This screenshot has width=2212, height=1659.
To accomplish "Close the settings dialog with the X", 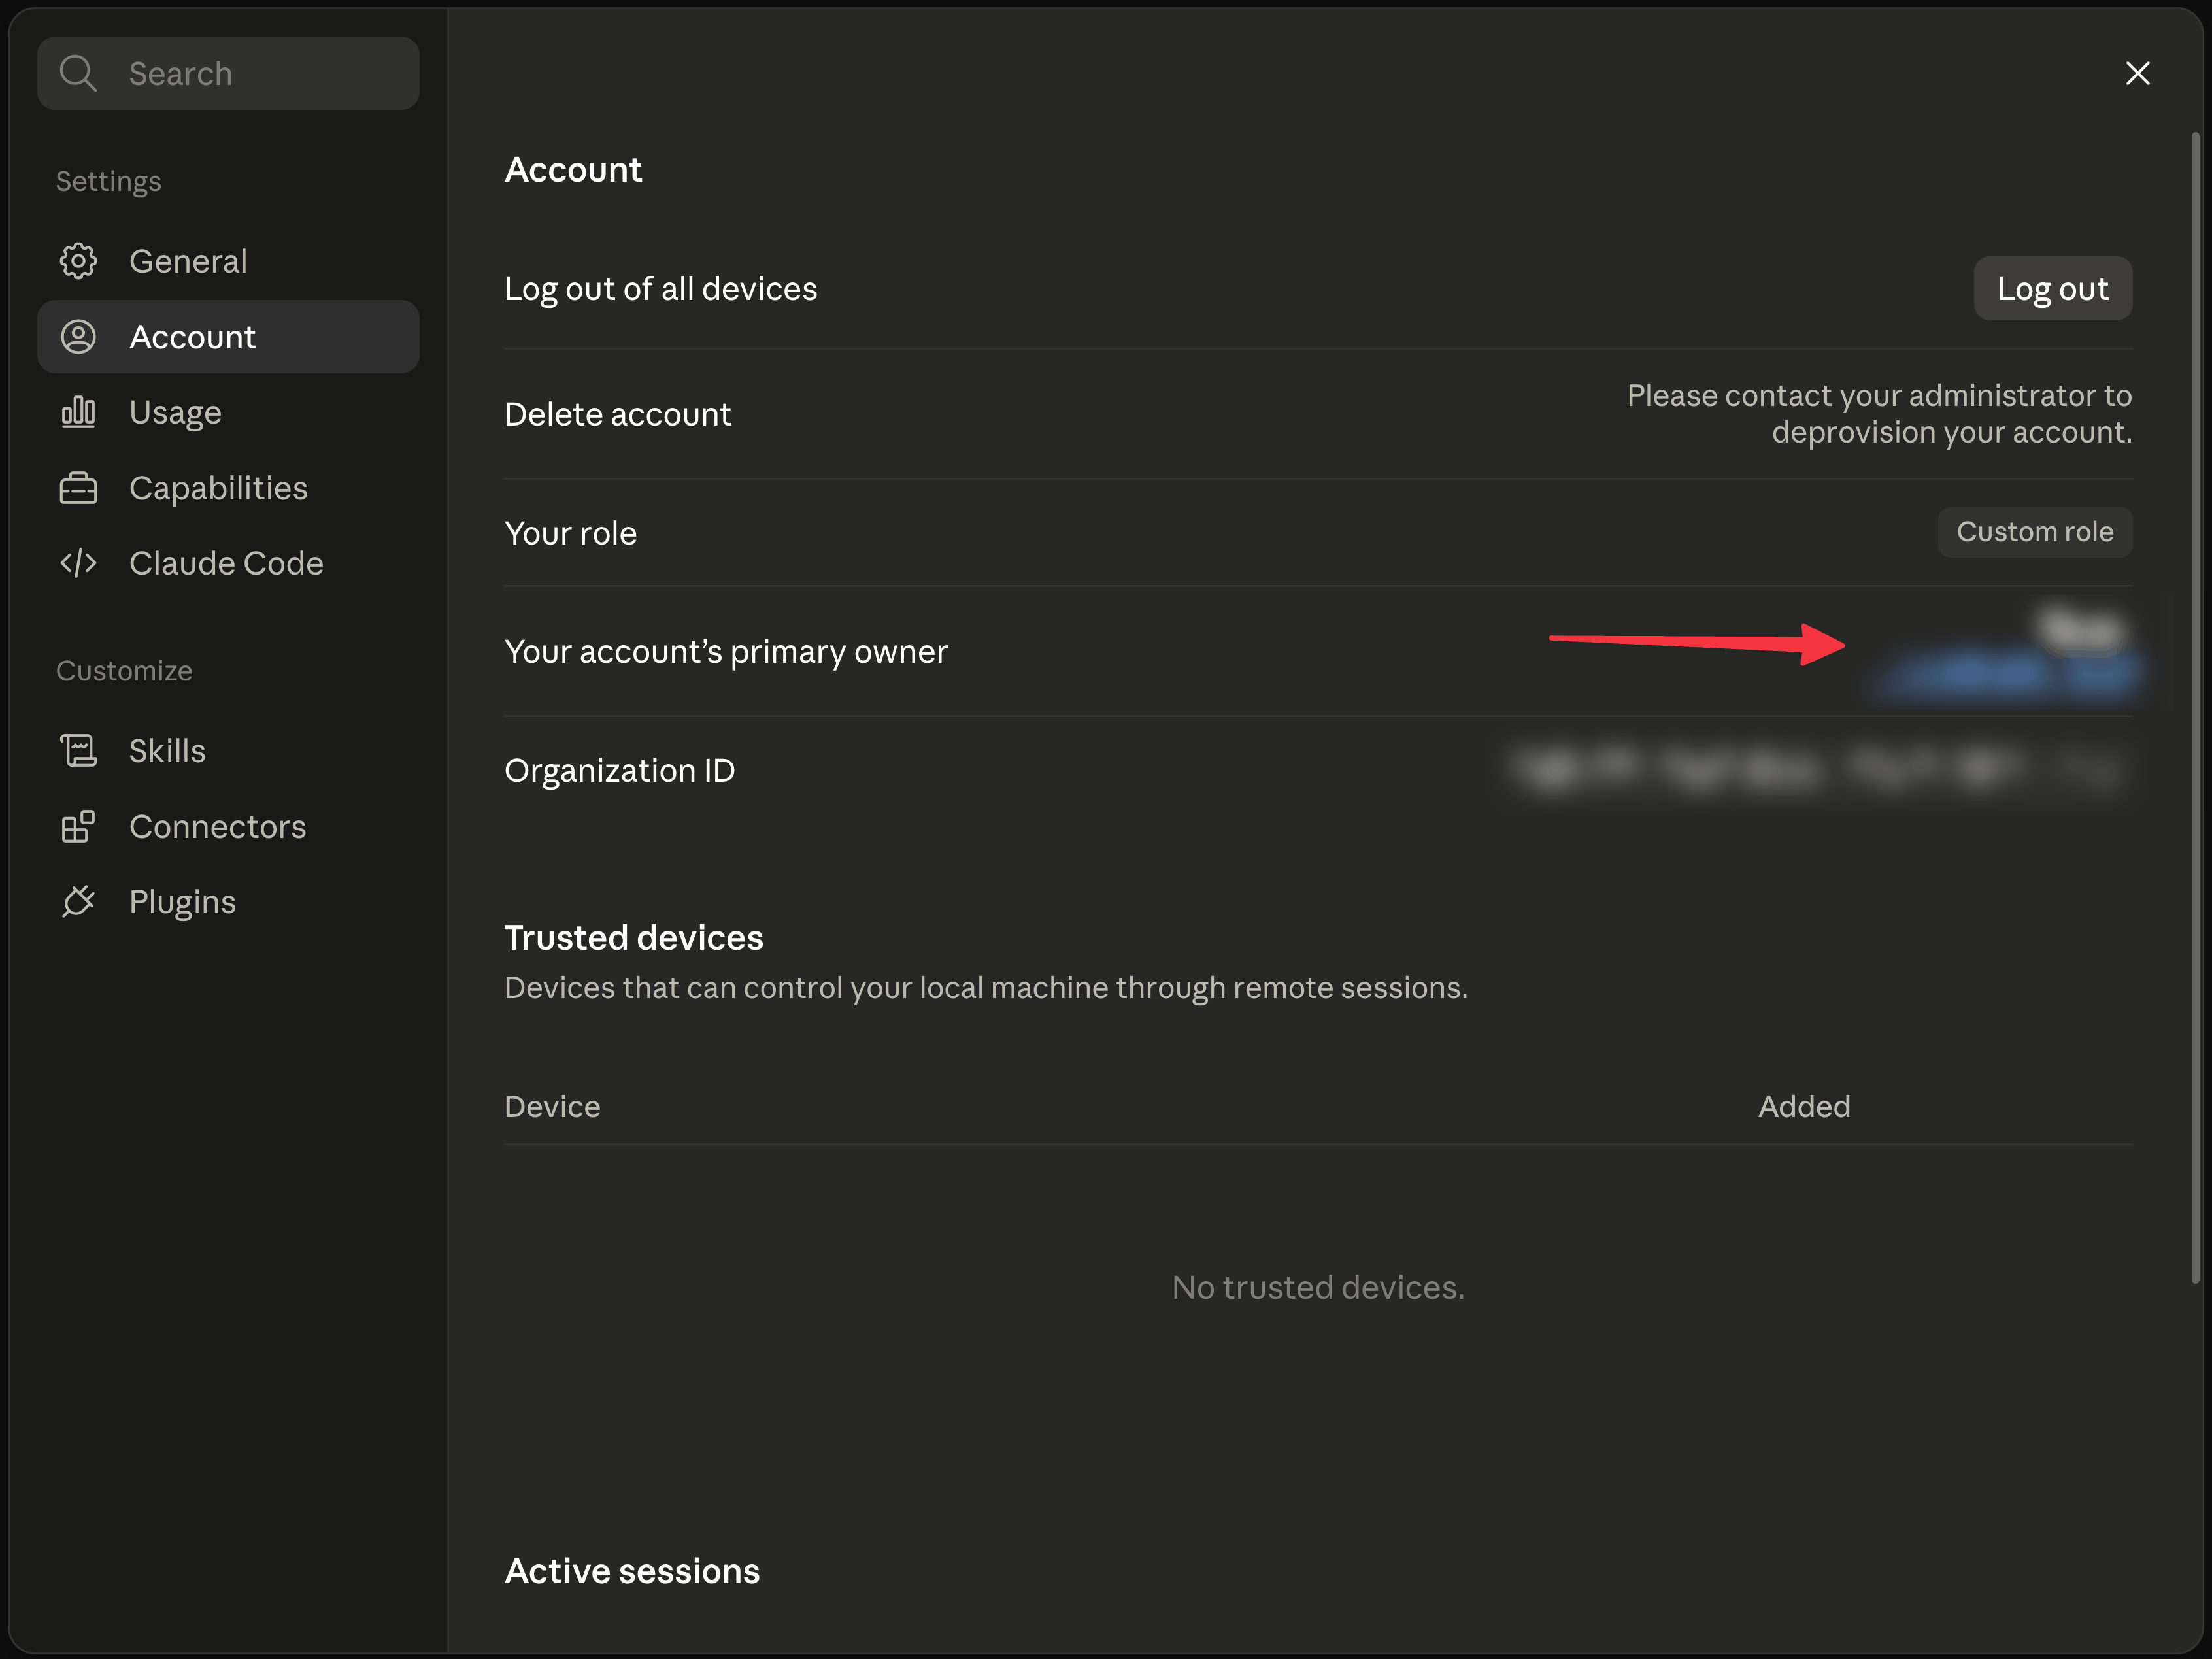I will pyautogui.click(x=2138, y=73).
